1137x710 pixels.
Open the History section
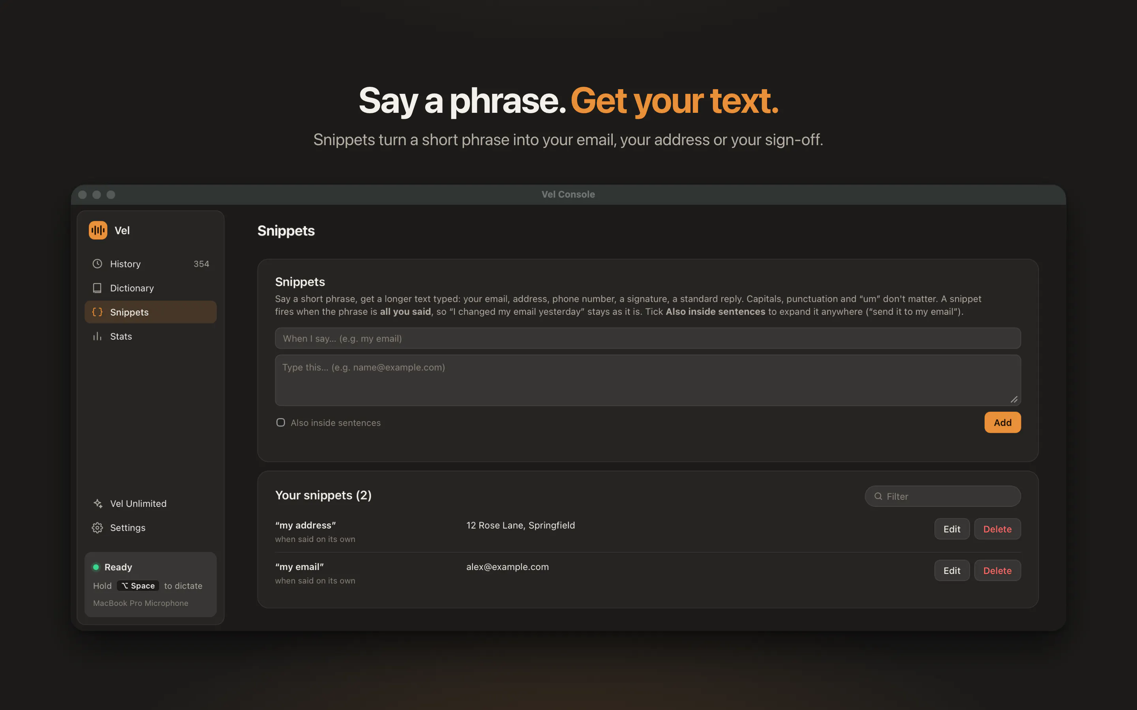point(150,264)
